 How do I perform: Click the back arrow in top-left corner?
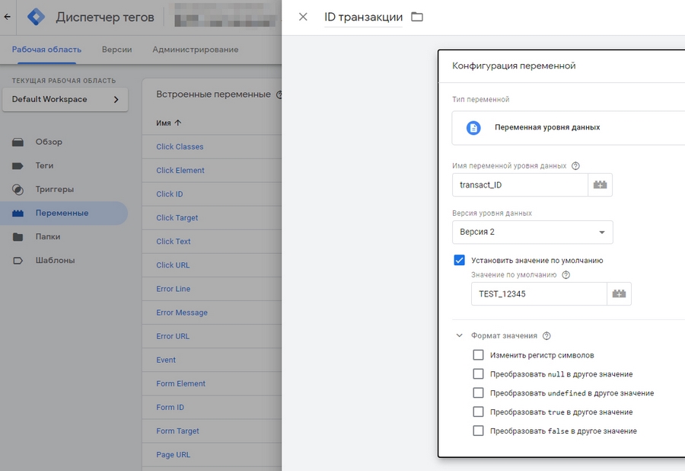8,16
